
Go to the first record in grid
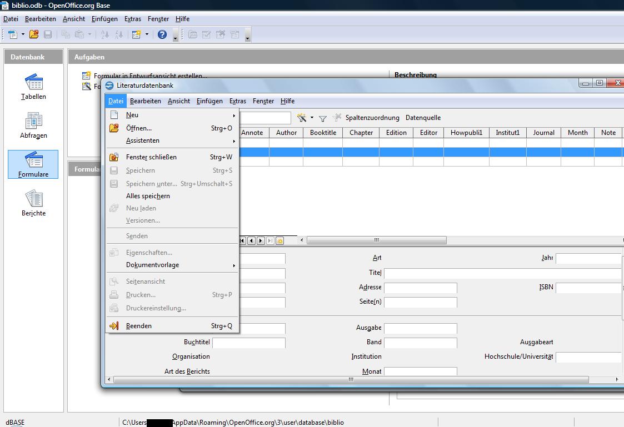click(x=243, y=240)
